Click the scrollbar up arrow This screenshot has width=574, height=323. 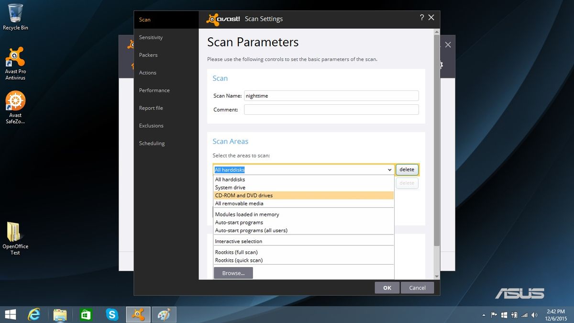436,32
